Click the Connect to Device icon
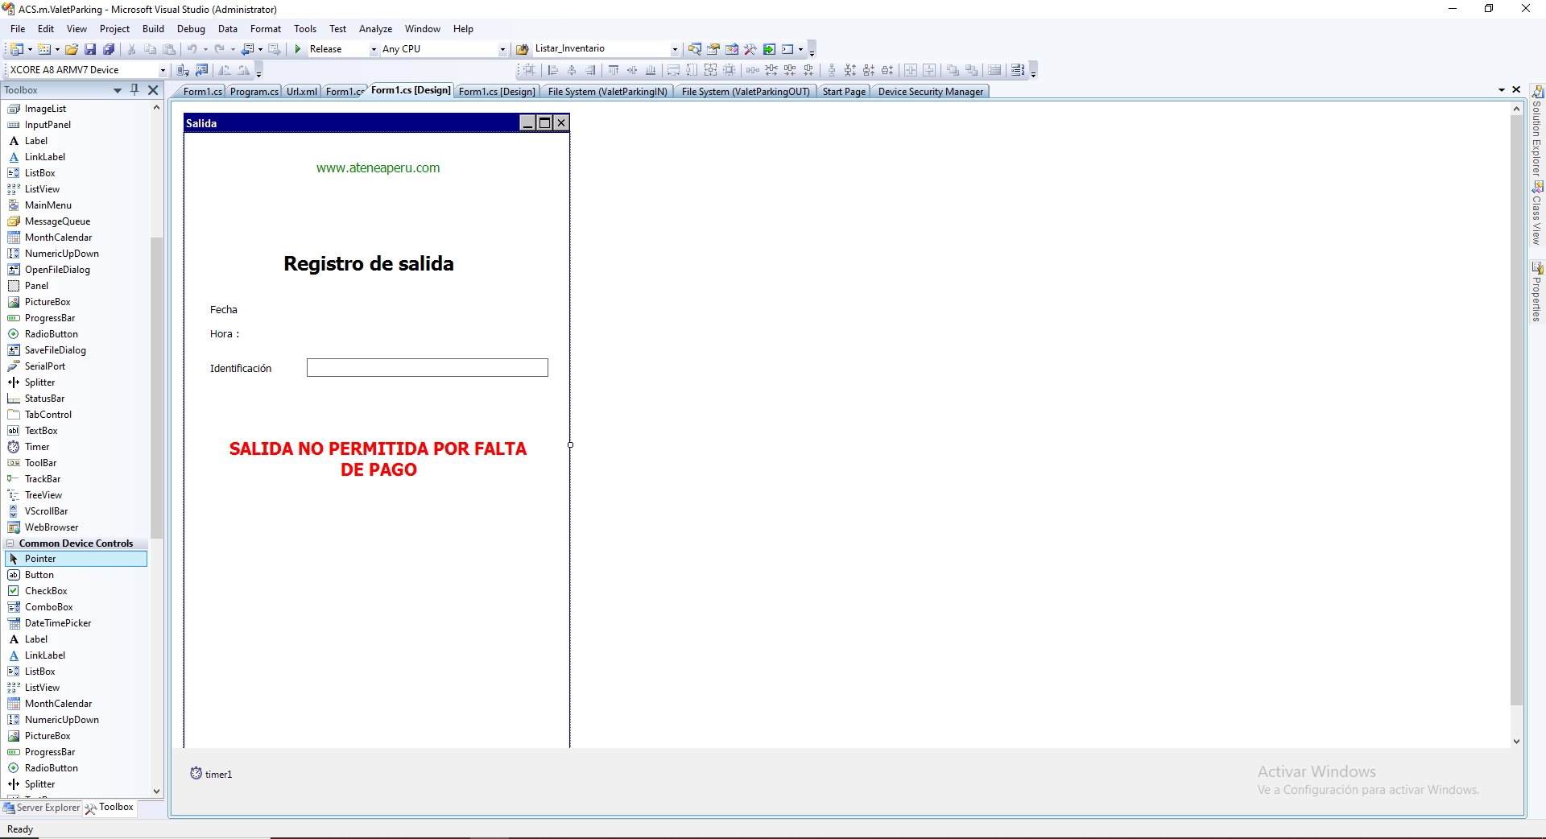Viewport: 1546px width, 839px height. pos(183,70)
